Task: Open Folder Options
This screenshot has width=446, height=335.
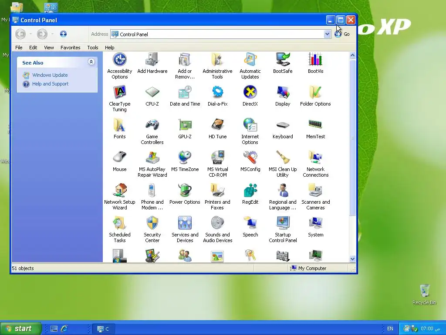Action: click(x=315, y=96)
